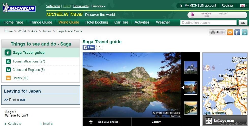Click the orange email share icon

tap(230, 32)
